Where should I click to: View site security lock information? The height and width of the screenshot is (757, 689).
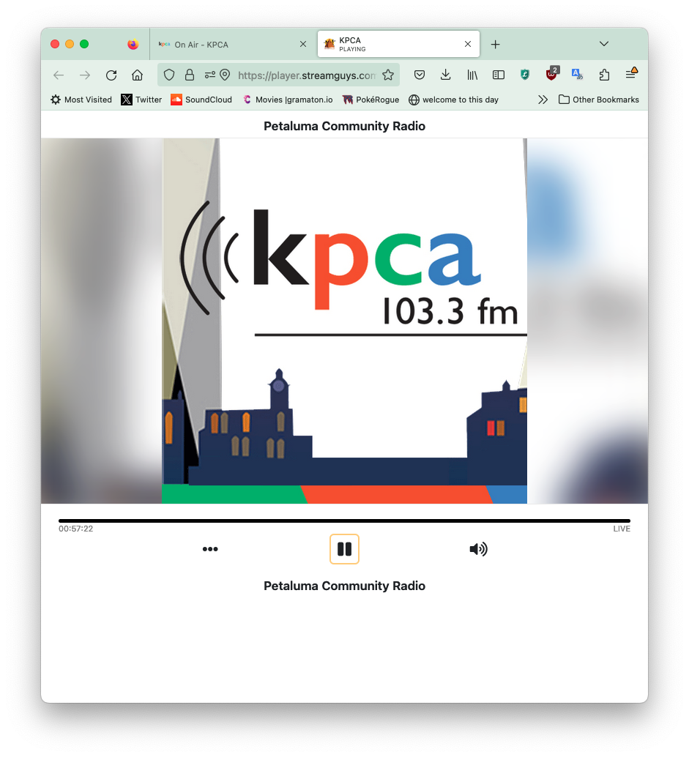click(189, 75)
